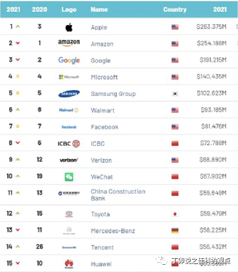
Task: Click green up arrow beside rank 1
Action: pyautogui.click(x=18, y=26)
